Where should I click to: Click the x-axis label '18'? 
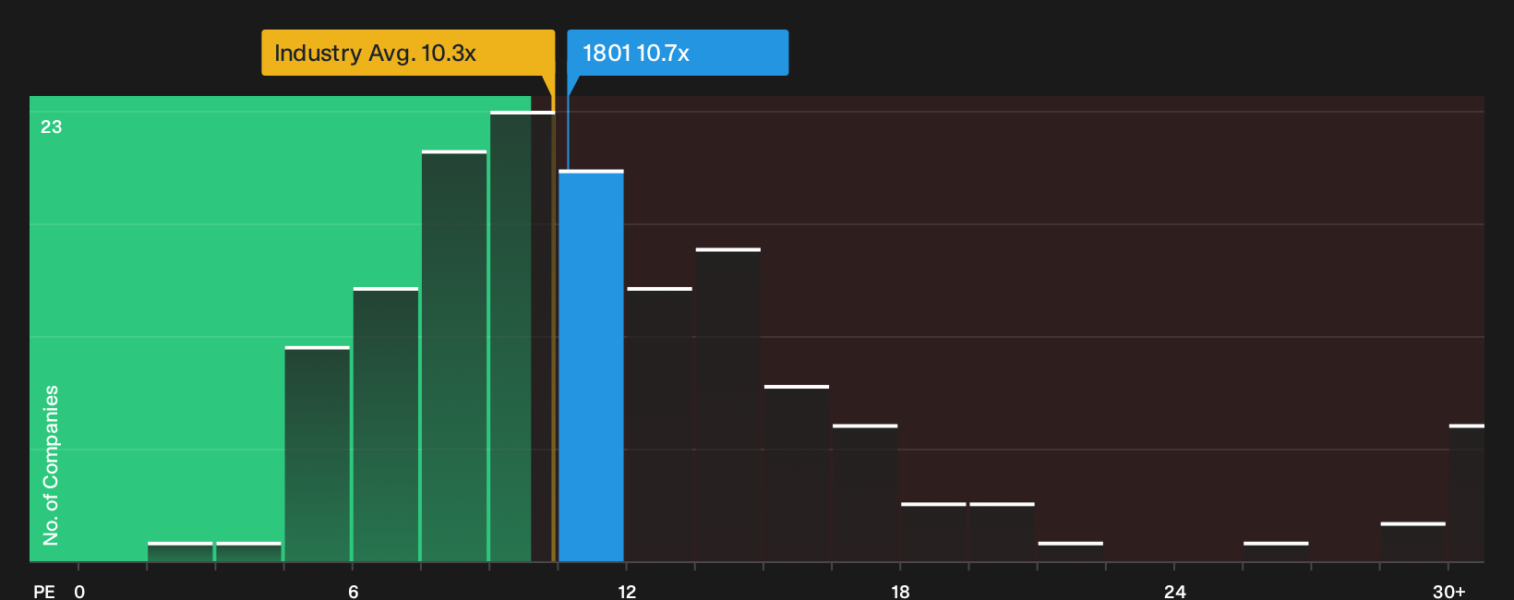coord(900,592)
